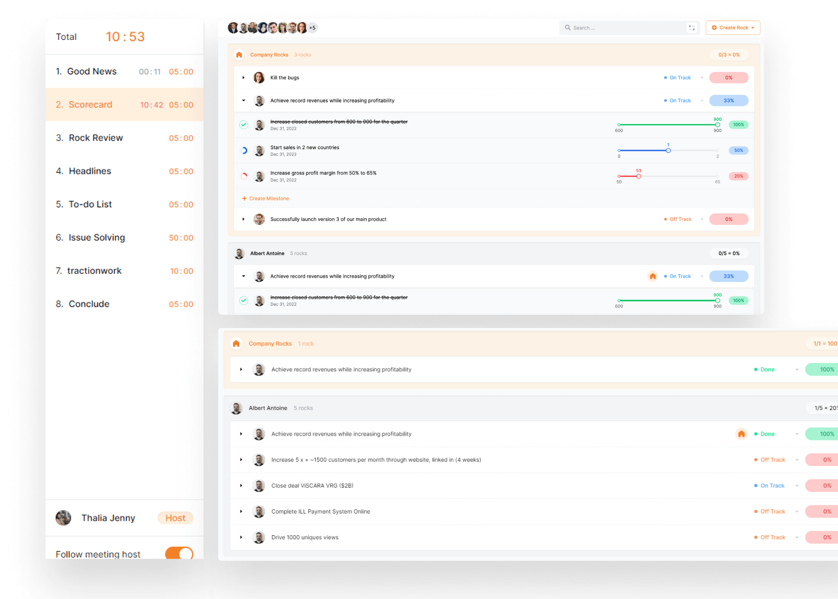This screenshot has height=599, width=838.
Task: Expand the 'Close deal VISCARA VRG ($2B)' rock
Action: pos(241,485)
